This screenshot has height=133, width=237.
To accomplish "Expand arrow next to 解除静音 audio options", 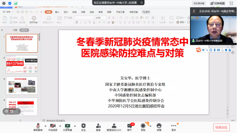I will click(45, 126).
